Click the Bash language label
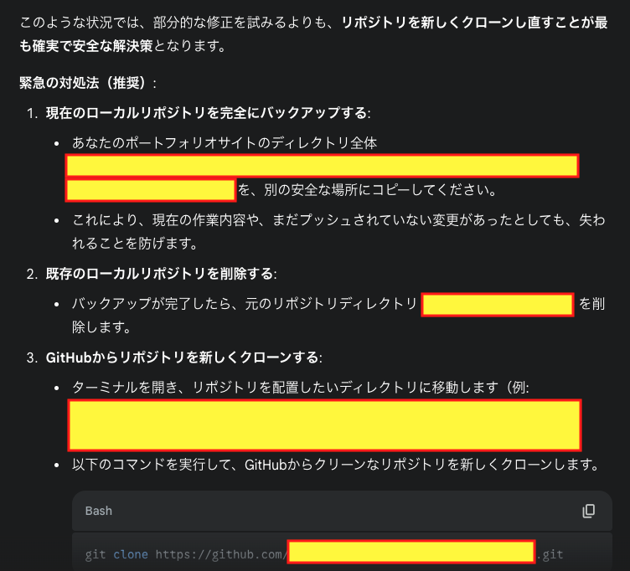Screen dimensions: 630x571 [99, 511]
